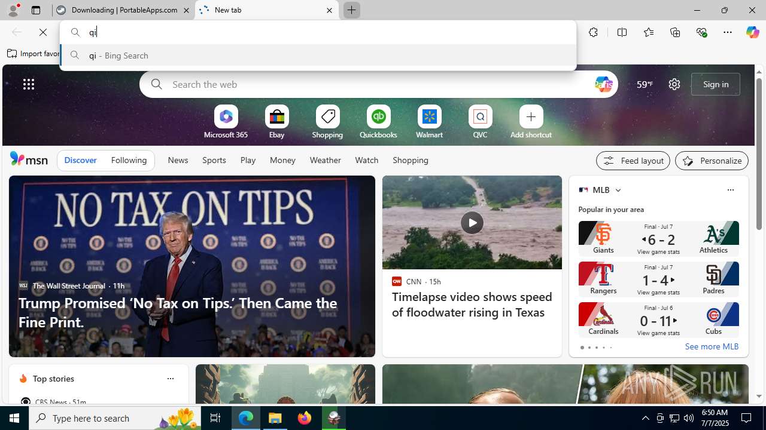Open the Copilot sidebar icon
This screenshot has width=766, height=430.
tap(752, 32)
